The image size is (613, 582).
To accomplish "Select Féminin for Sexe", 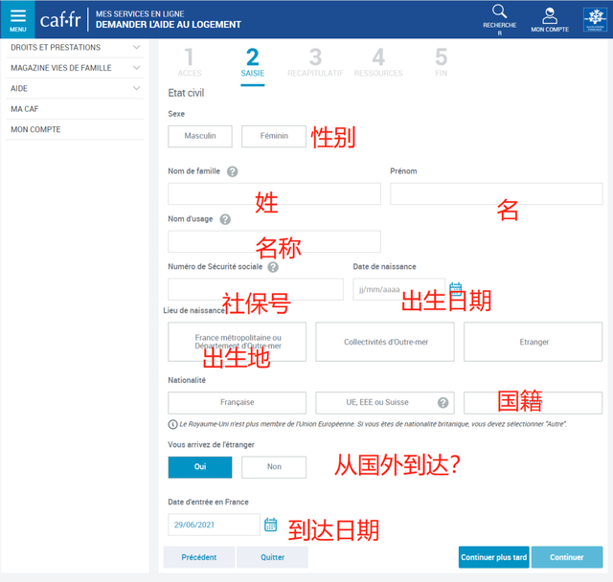I will coord(274,136).
